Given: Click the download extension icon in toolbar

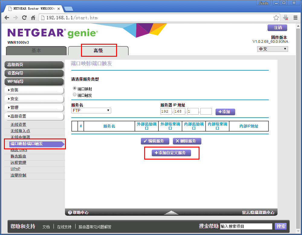Looking at the screenshot, I should click(x=286, y=18).
